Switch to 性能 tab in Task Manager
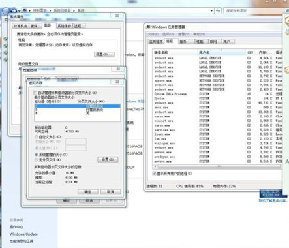Screen dimensions: 289x248 (201, 42)
